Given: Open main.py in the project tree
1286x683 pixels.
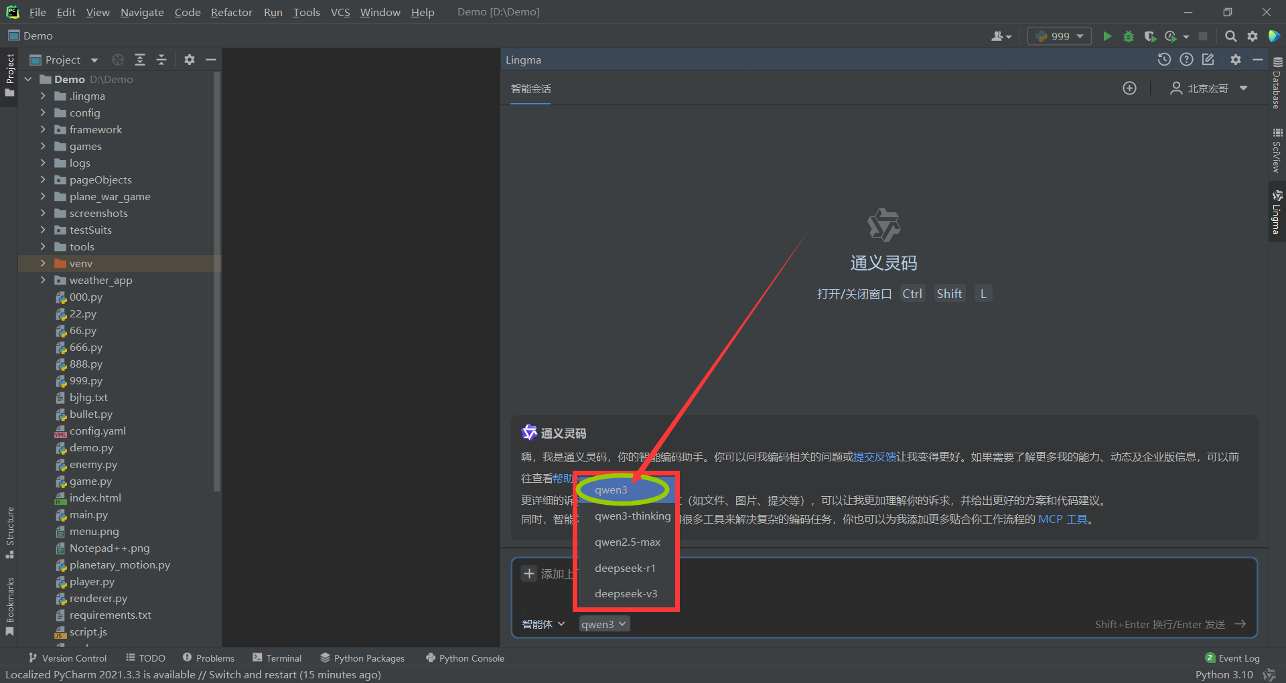Looking at the screenshot, I should (88, 514).
